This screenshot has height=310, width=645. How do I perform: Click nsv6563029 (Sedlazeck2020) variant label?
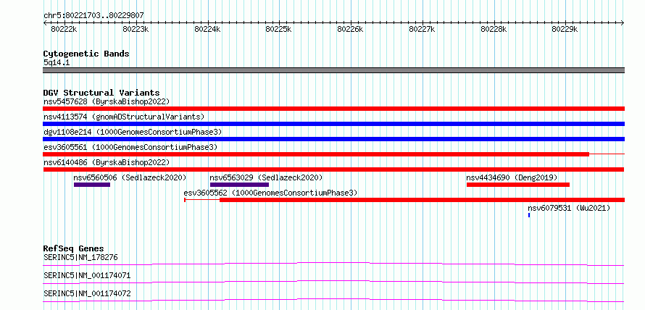click(266, 177)
